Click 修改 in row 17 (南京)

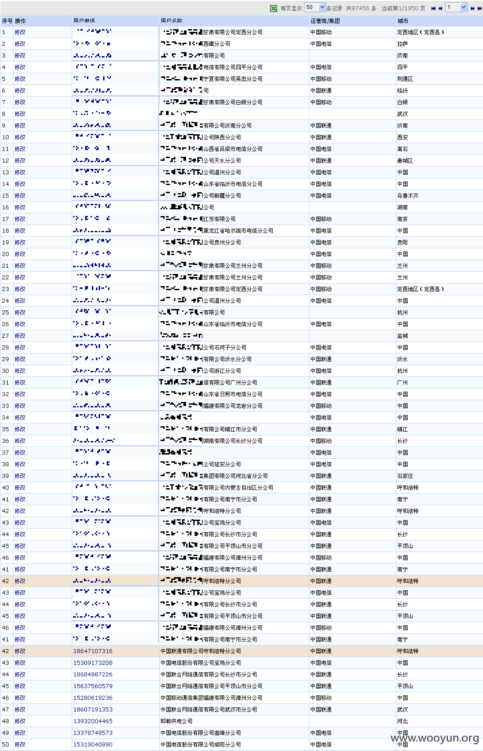coord(20,219)
